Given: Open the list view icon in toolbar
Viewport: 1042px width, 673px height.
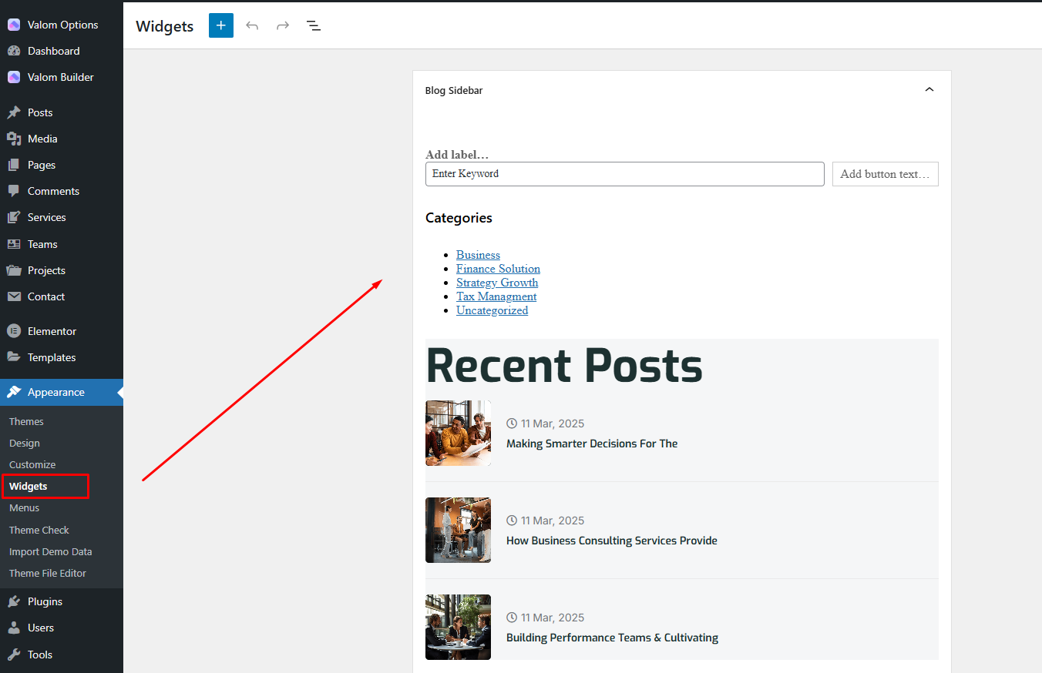Looking at the screenshot, I should 314,25.
